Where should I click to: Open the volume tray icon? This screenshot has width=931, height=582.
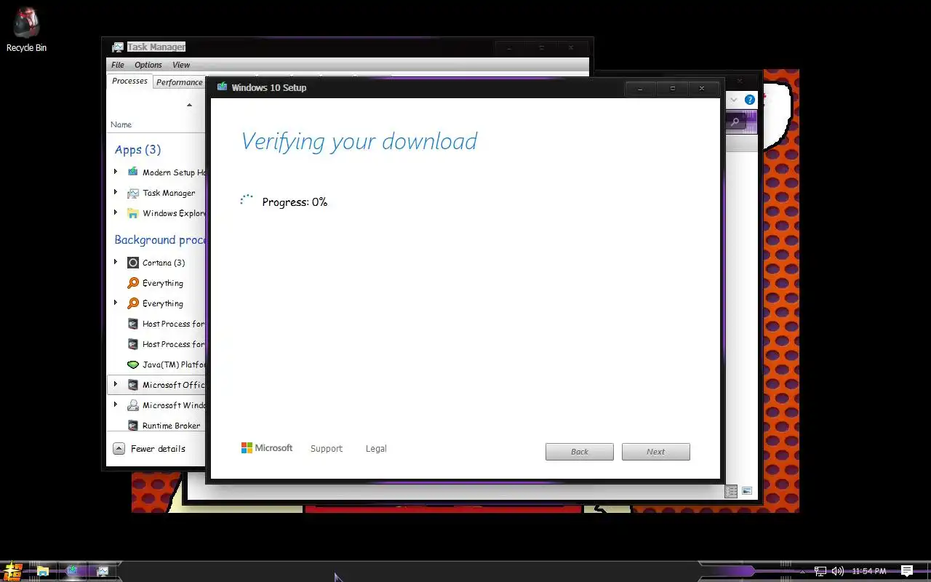click(x=837, y=571)
